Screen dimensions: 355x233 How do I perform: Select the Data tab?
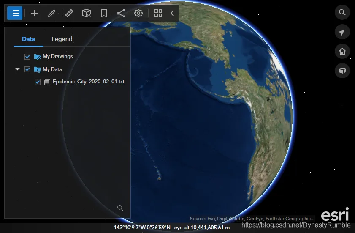pos(28,39)
